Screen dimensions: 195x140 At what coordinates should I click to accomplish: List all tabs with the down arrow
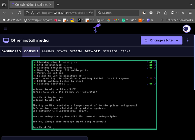(x=191, y=4)
